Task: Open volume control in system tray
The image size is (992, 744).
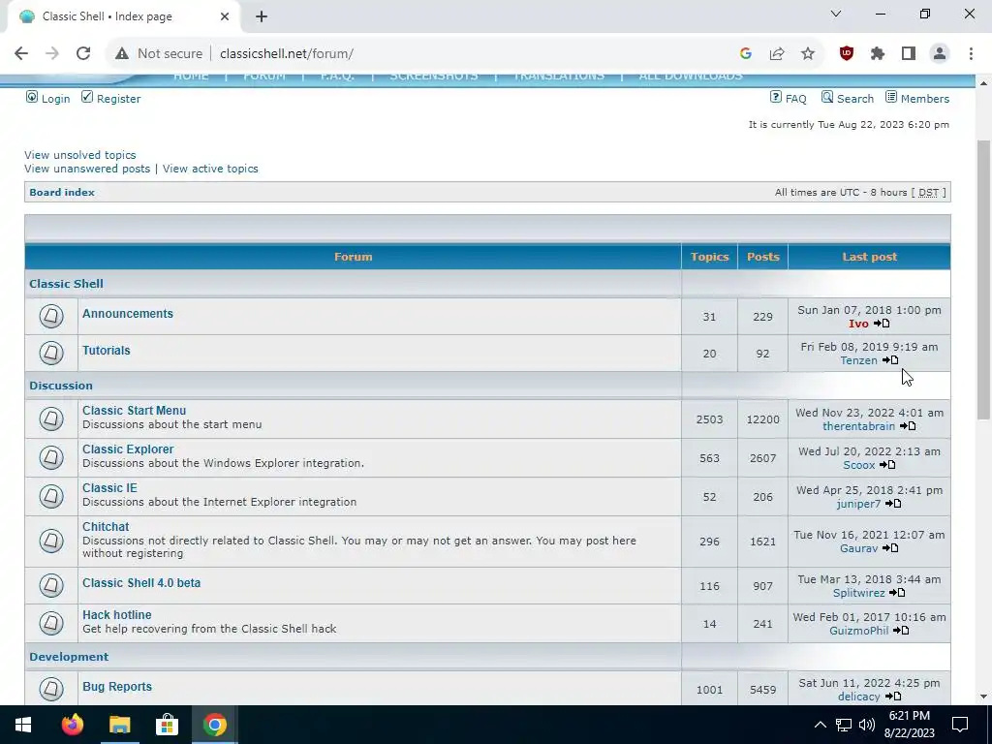Action: [x=867, y=725]
